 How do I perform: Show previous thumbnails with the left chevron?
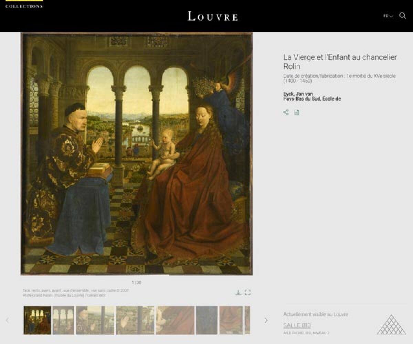click(x=9, y=321)
